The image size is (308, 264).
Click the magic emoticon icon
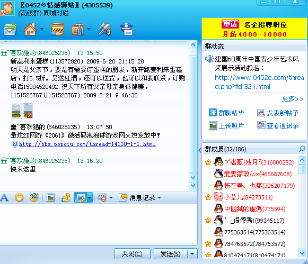coord(34,197)
